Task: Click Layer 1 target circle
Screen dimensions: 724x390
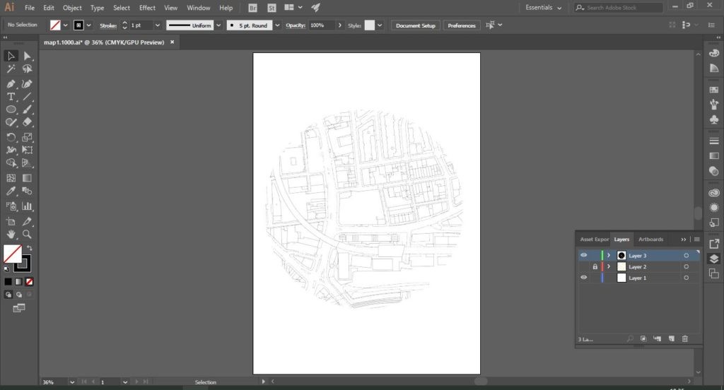Action: tap(686, 278)
